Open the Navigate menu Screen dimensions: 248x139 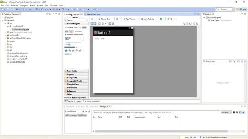(24, 5)
